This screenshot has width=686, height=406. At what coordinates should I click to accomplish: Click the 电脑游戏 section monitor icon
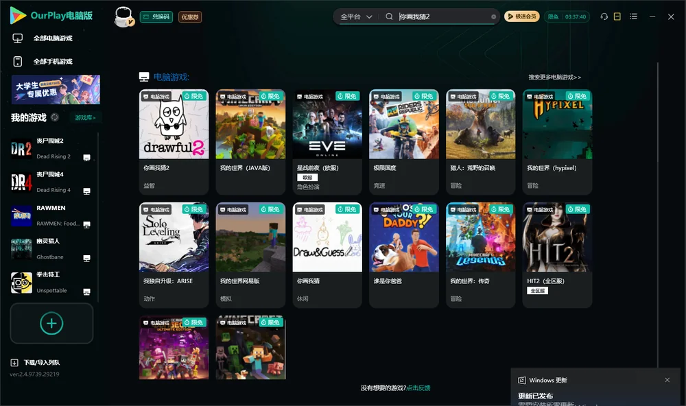click(x=144, y=77)
